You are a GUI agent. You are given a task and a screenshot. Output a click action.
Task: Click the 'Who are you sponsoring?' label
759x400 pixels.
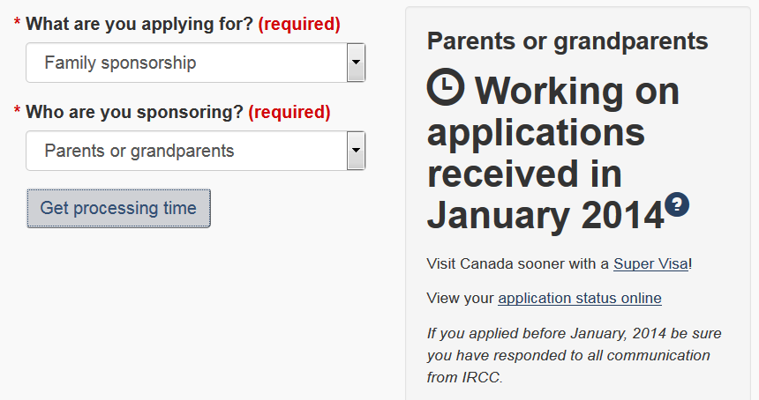coord(134,112)
